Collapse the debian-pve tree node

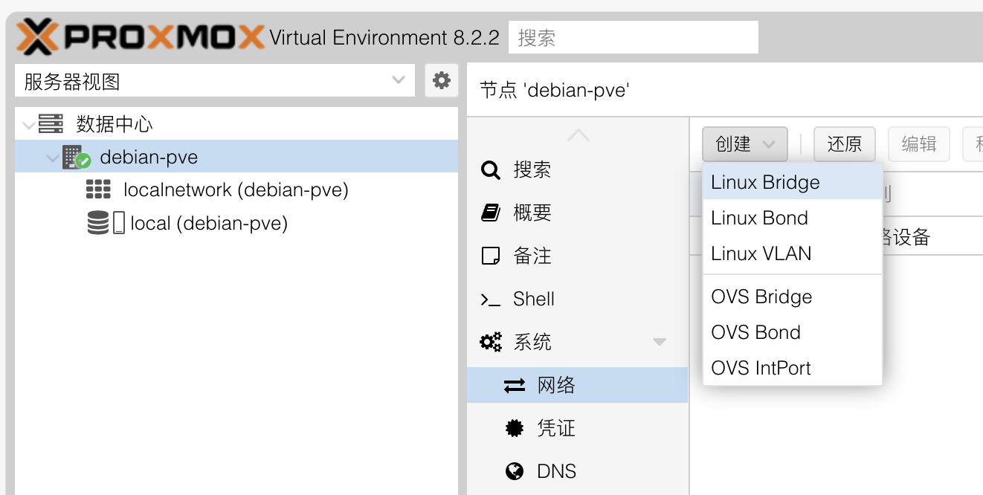[x=52, y=158]
